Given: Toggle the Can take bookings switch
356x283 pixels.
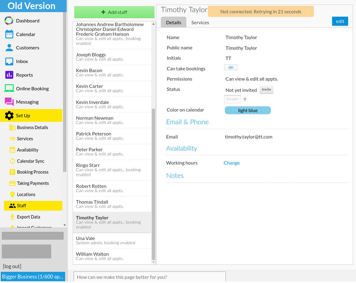Looking at the screenshot, I should [231, 68].
